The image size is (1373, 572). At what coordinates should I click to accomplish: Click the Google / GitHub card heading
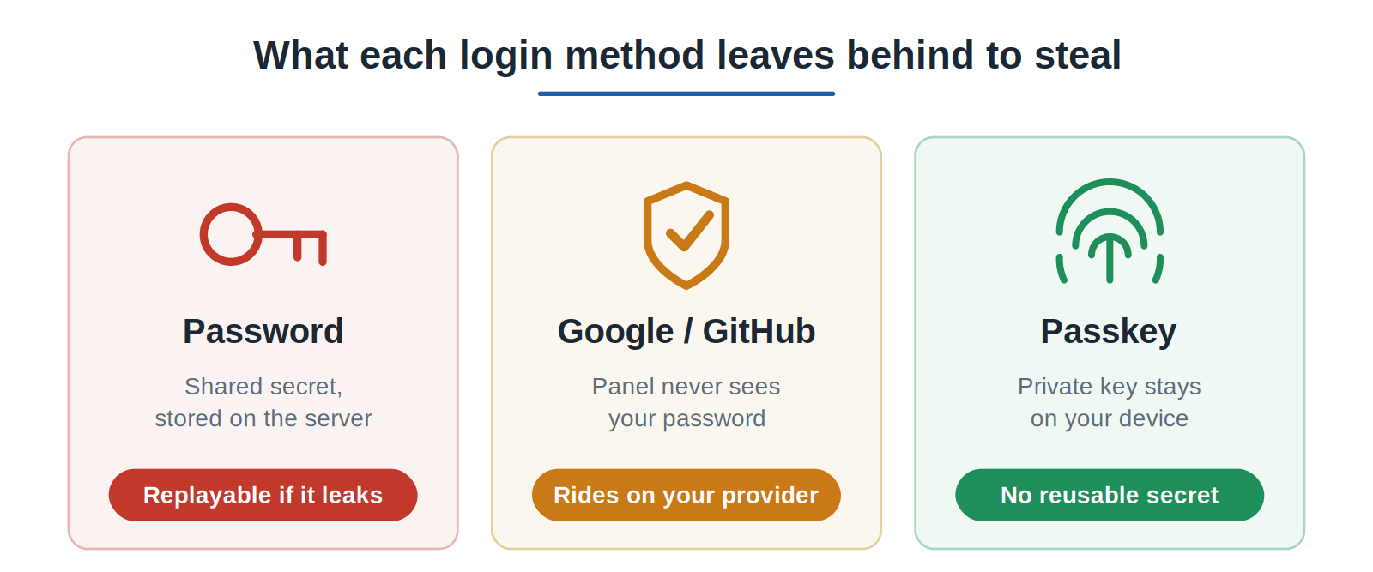(x=686, y=331)
